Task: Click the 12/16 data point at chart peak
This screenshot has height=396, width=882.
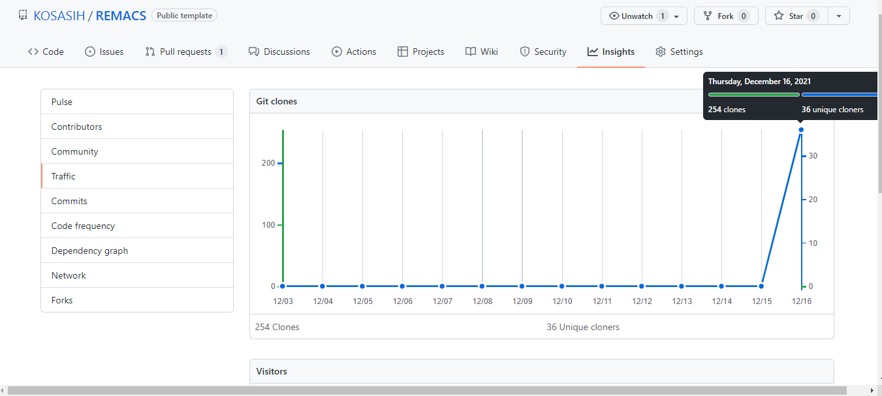Action: (801, 129)
